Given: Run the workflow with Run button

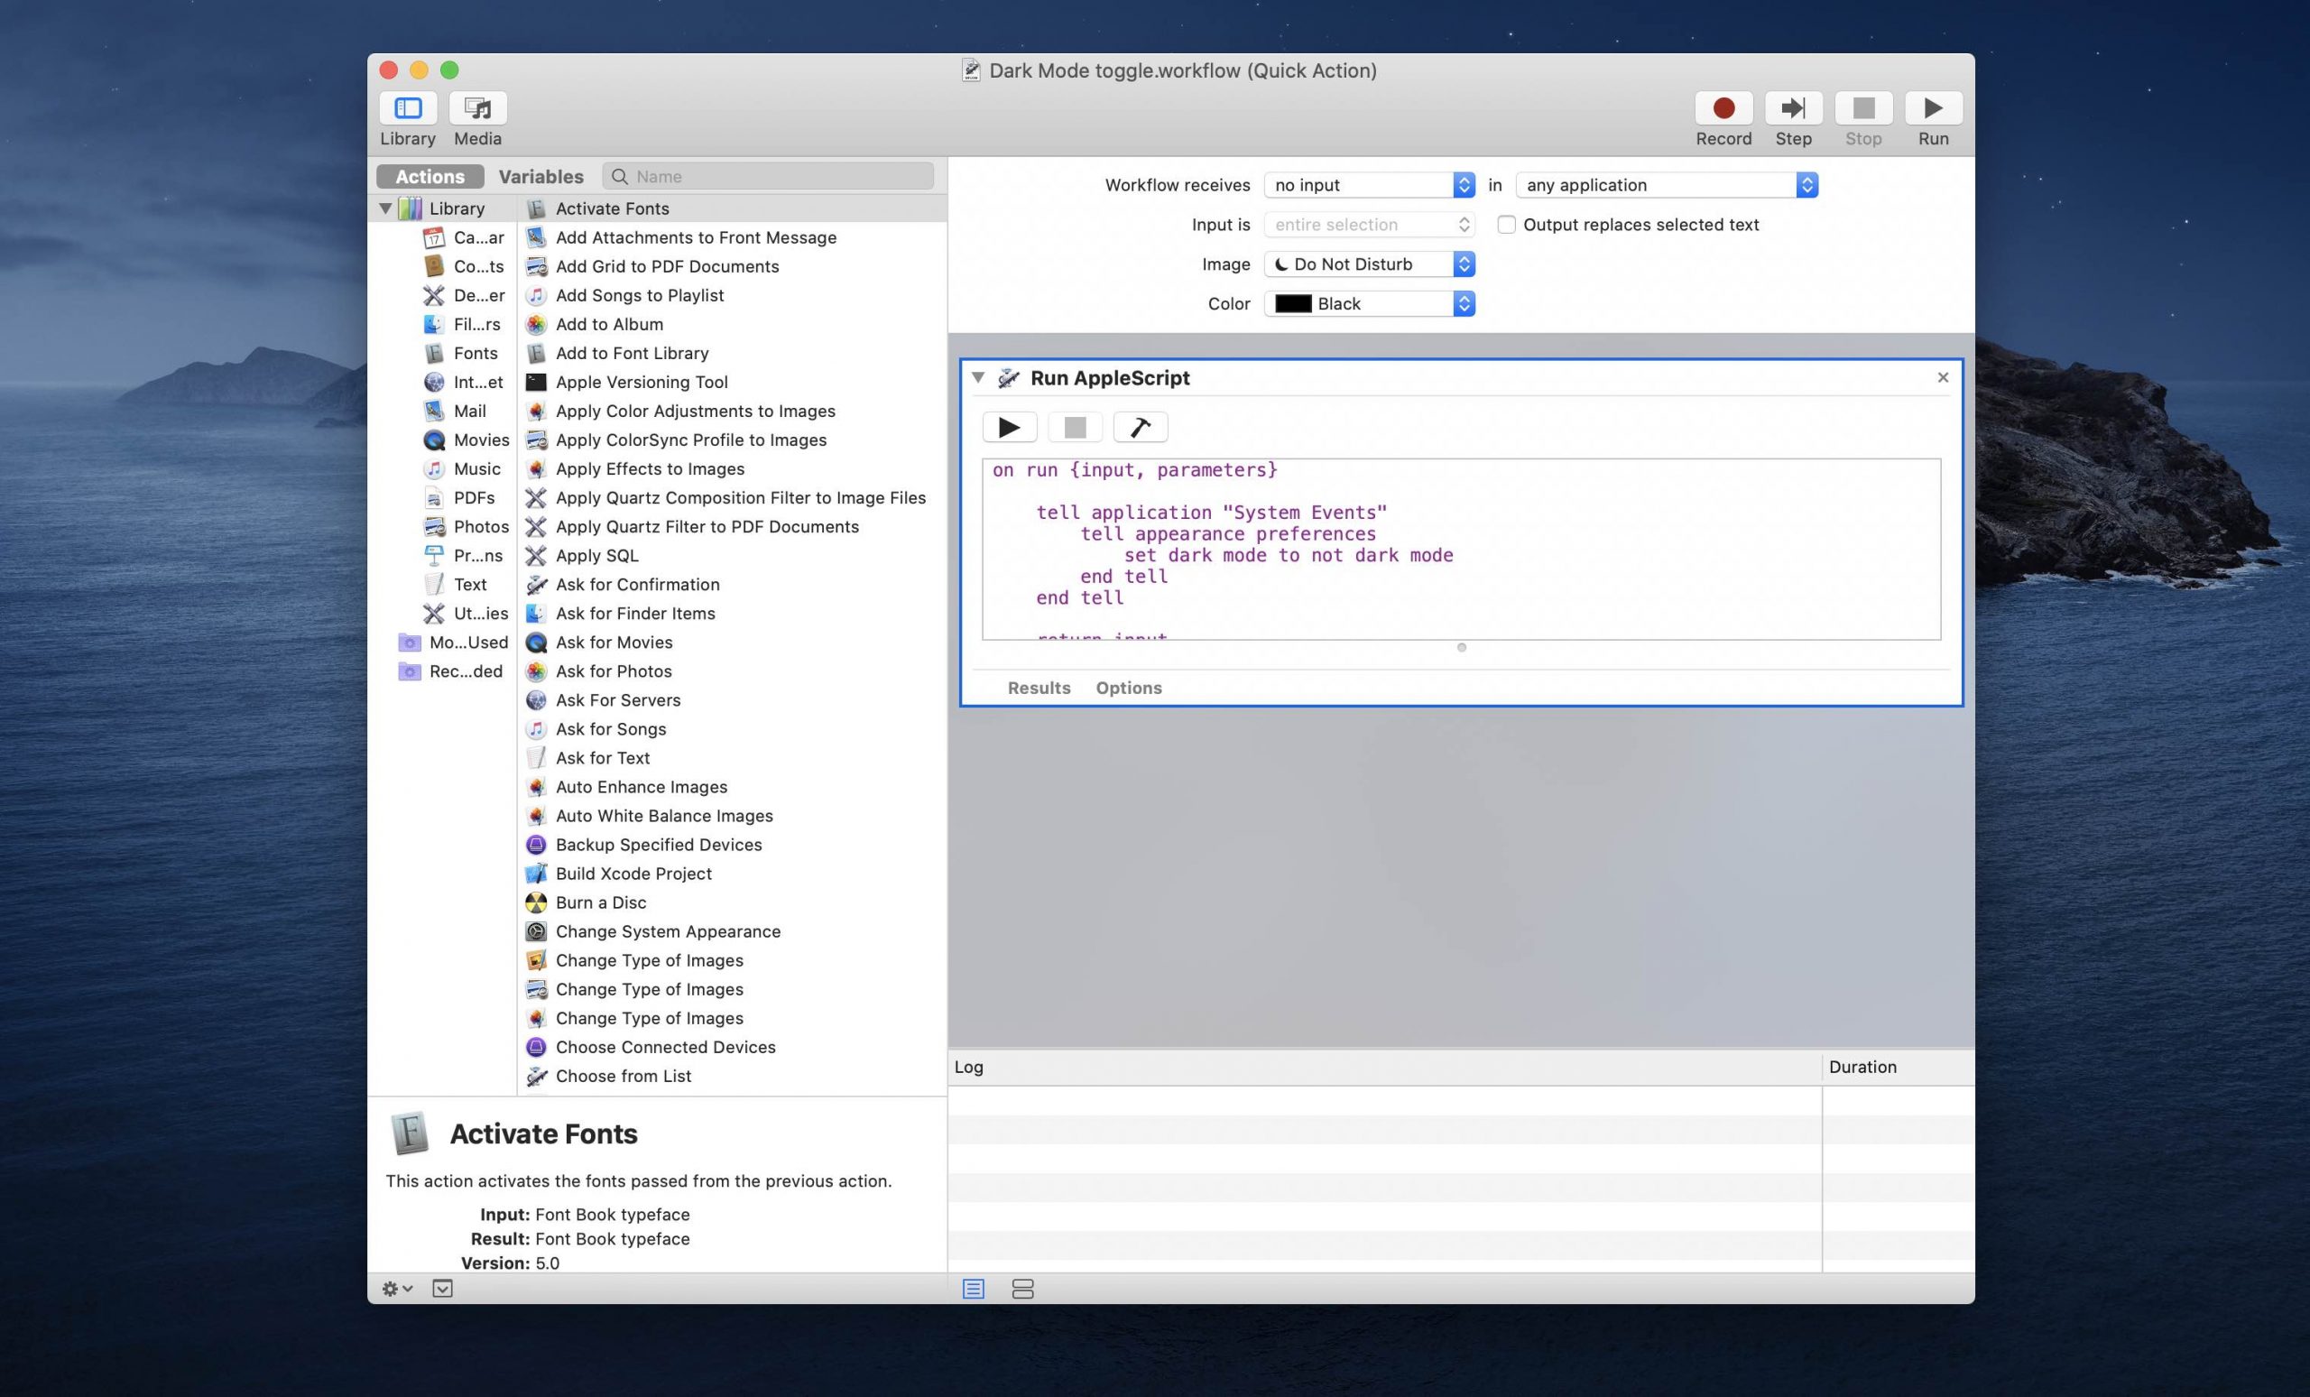Looking at the screenshot, I should [x=1933, y=109].
